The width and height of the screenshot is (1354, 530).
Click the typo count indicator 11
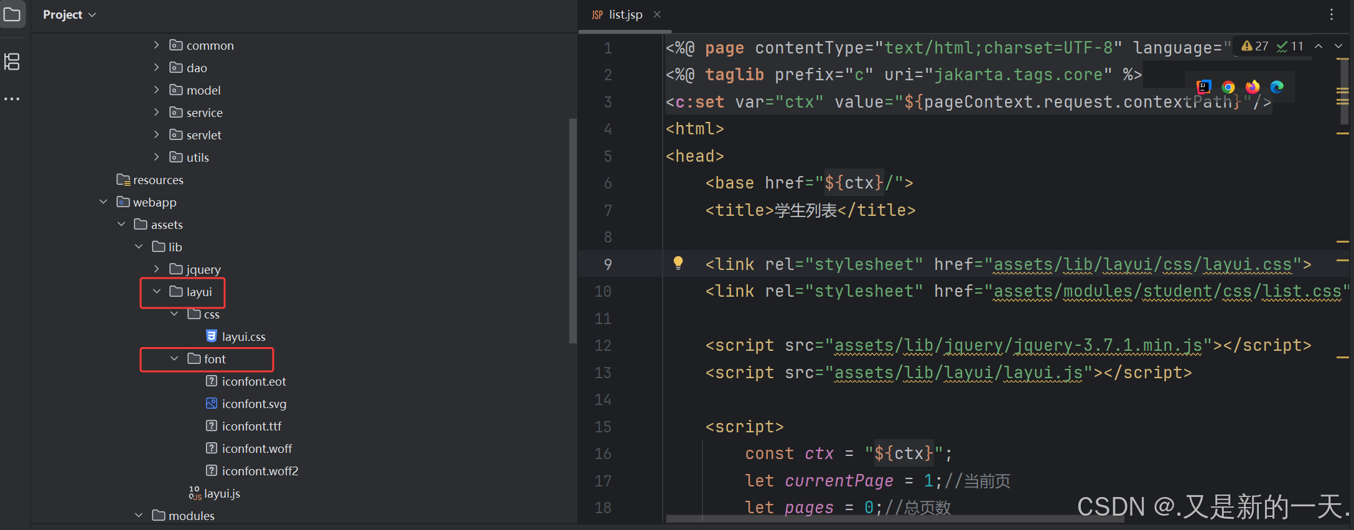pyautogui.click(x=1290, y=46)
